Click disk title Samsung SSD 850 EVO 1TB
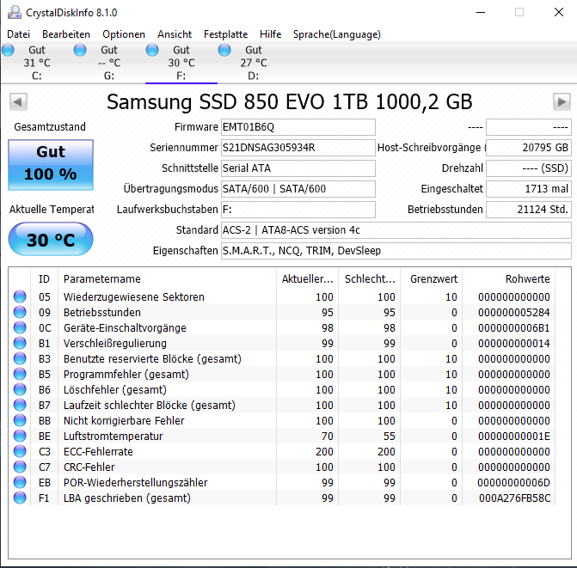577x568 pixels. [290, 102]
